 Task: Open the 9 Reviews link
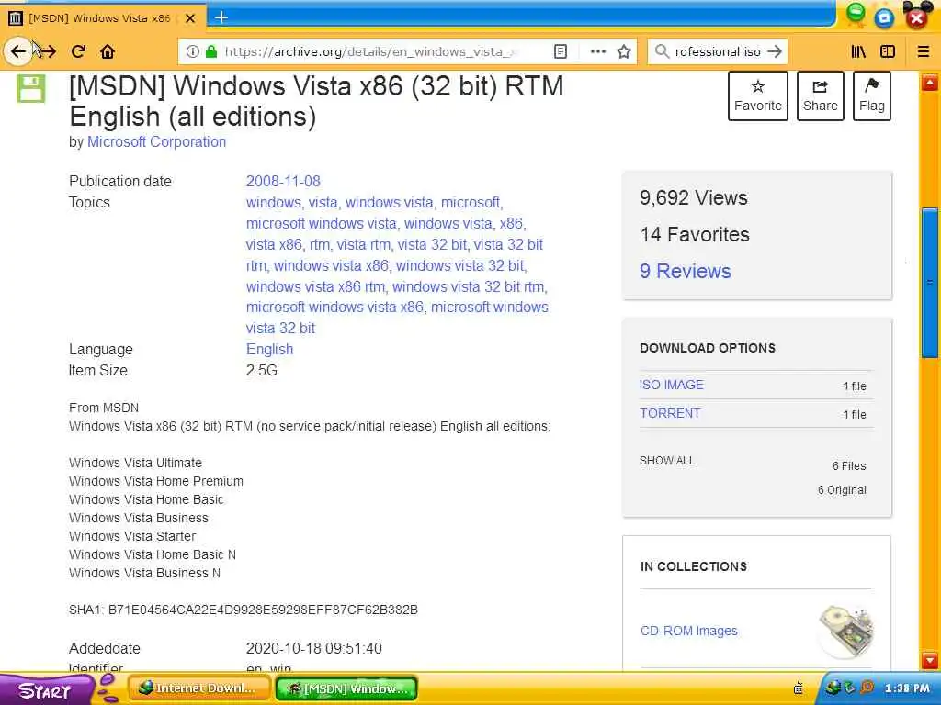pos(686,271)
